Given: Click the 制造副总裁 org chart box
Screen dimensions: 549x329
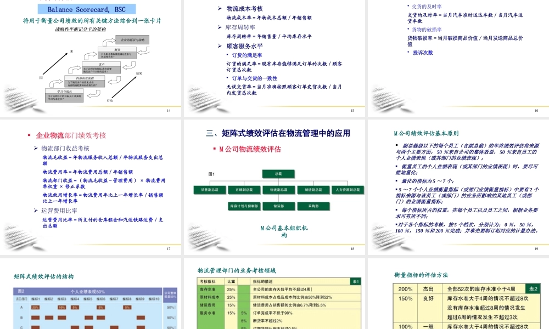Looking at the screenshot, I should (313, 190).
